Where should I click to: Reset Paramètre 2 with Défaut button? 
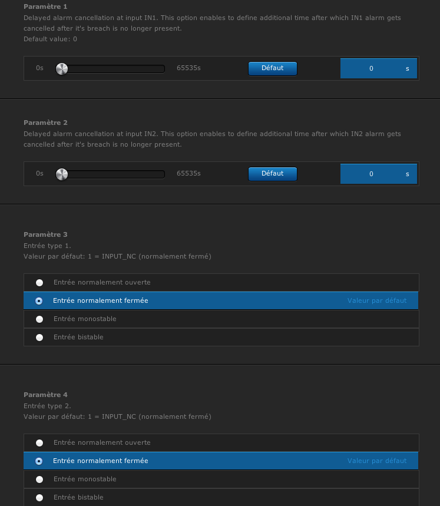[x=273, y=174]
